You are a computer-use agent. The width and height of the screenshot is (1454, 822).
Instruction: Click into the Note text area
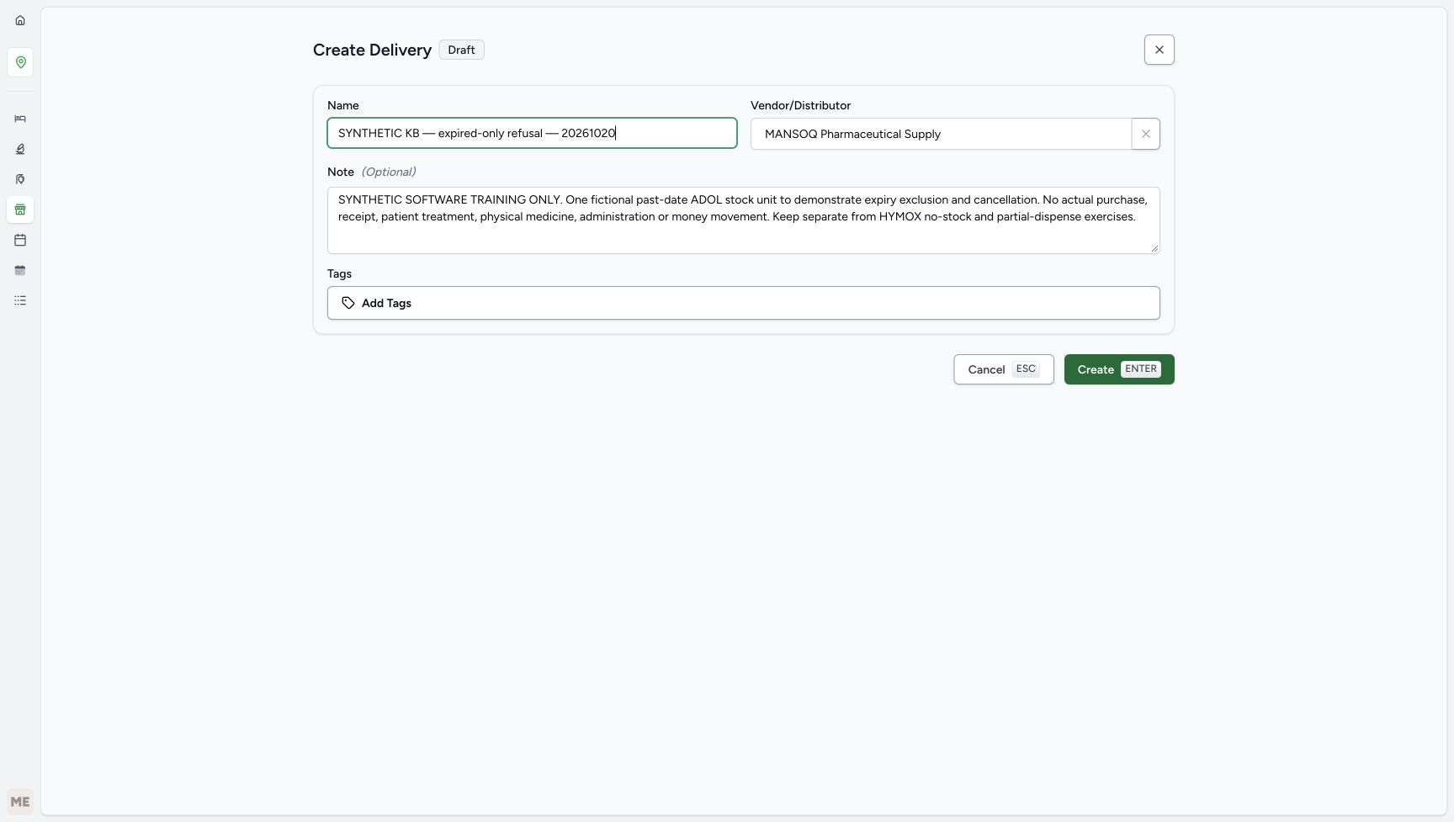(x=743, y=220)
